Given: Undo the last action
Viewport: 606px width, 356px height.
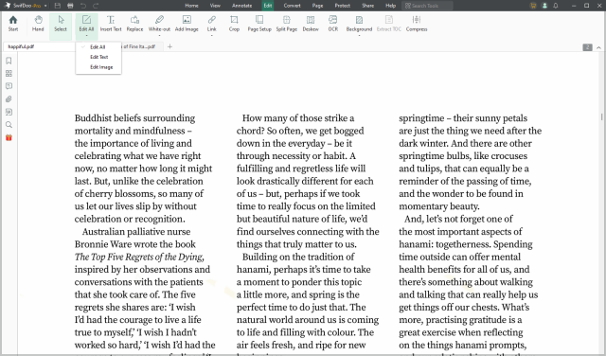Looking at the screenshot, I should pyautogui.click(x=83, y=6).
